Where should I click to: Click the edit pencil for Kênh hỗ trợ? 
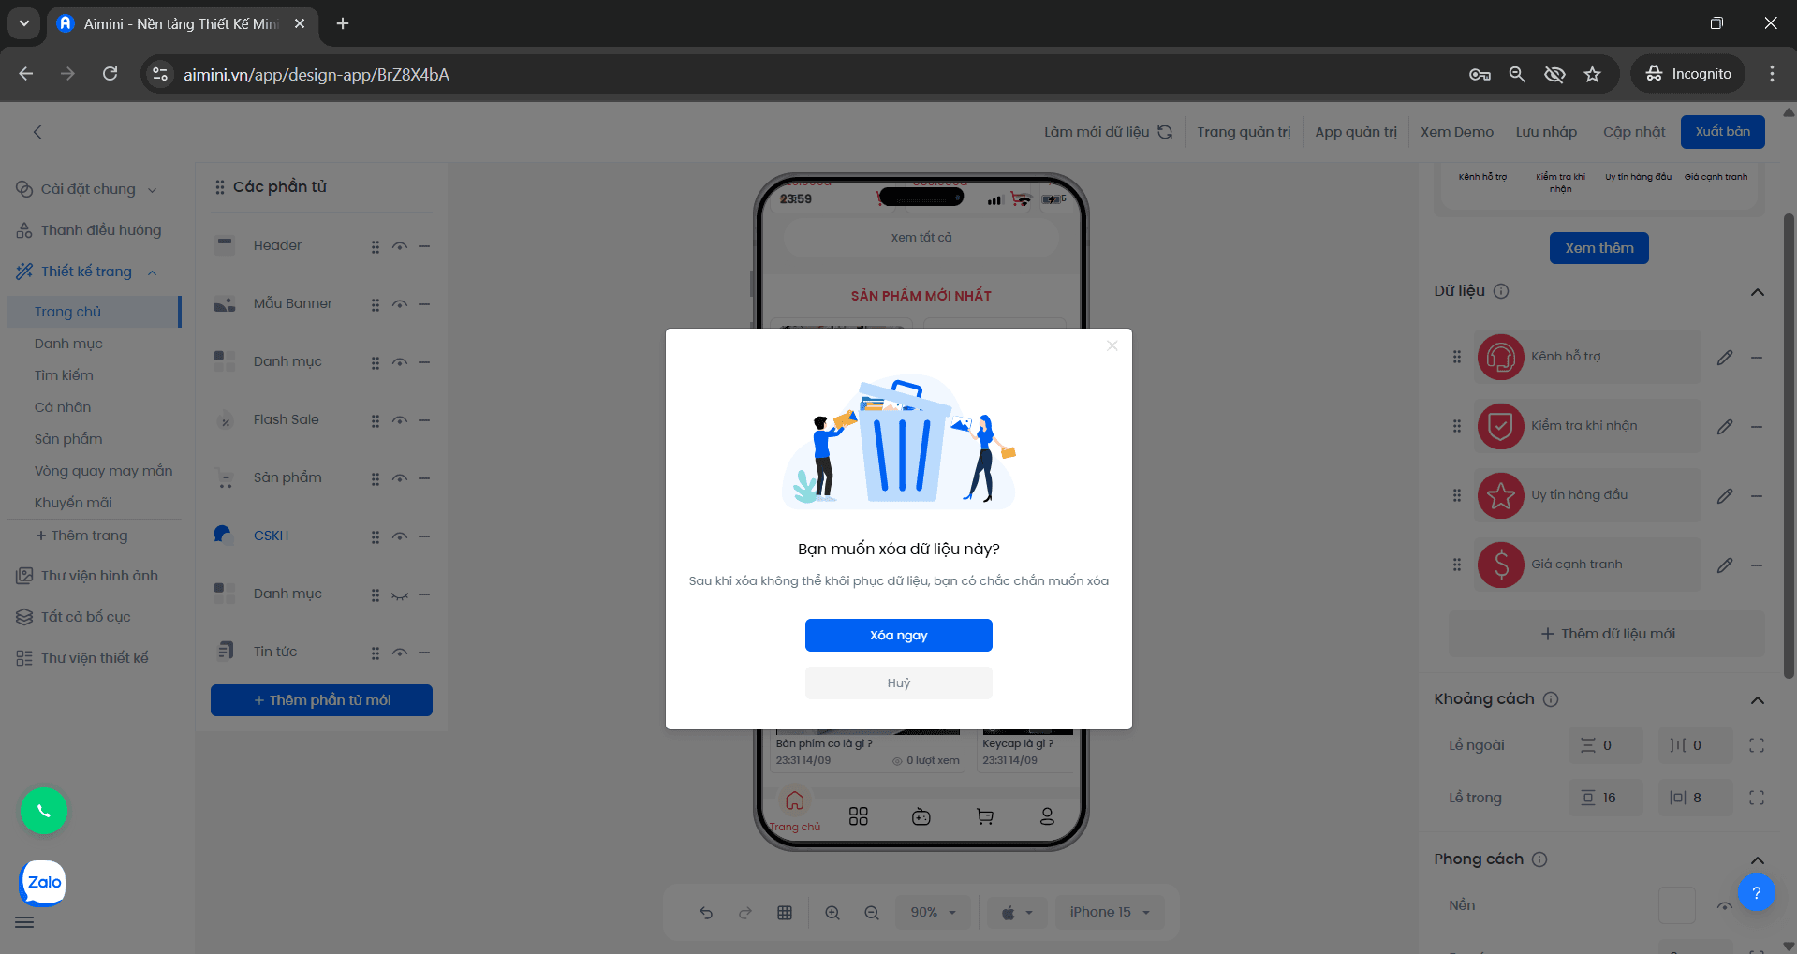[1724, 357]
